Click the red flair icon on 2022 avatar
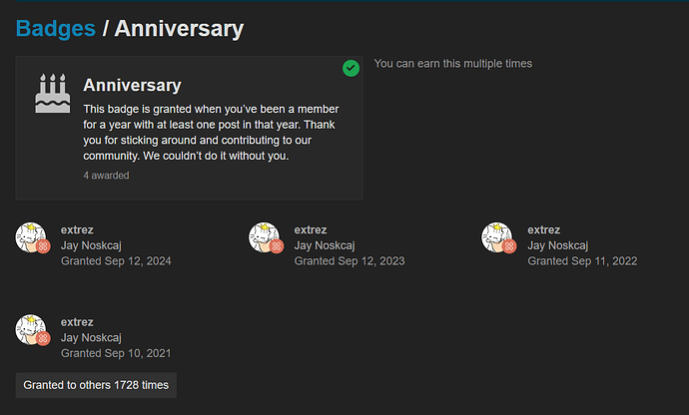 click(509, 246)
